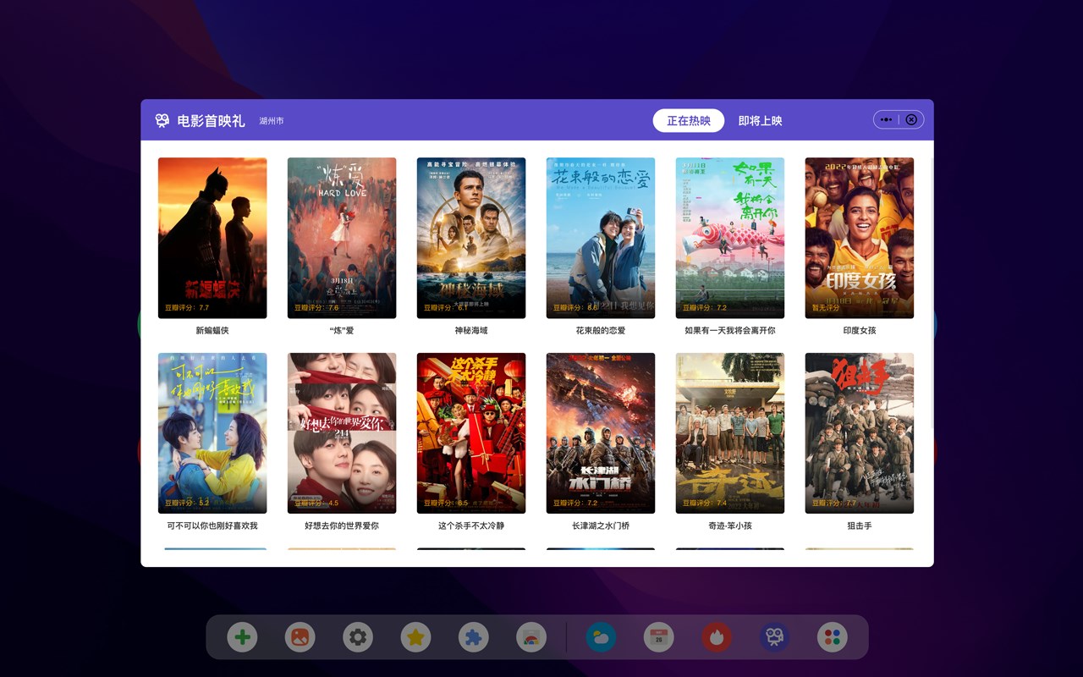Click the 豆瓣评分: 4.5 rating text
This screenshot has width=1083, height=677.
pos(316,504)
